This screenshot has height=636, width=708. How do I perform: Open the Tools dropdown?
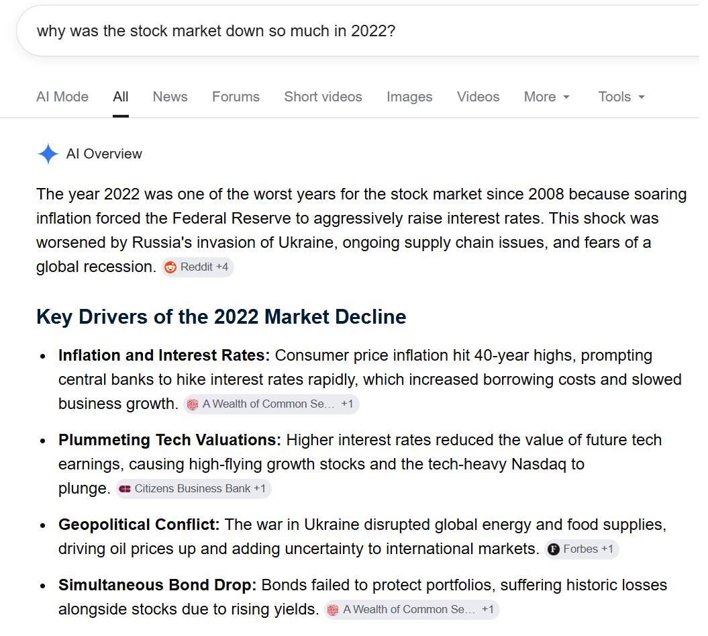coord(621,97)
